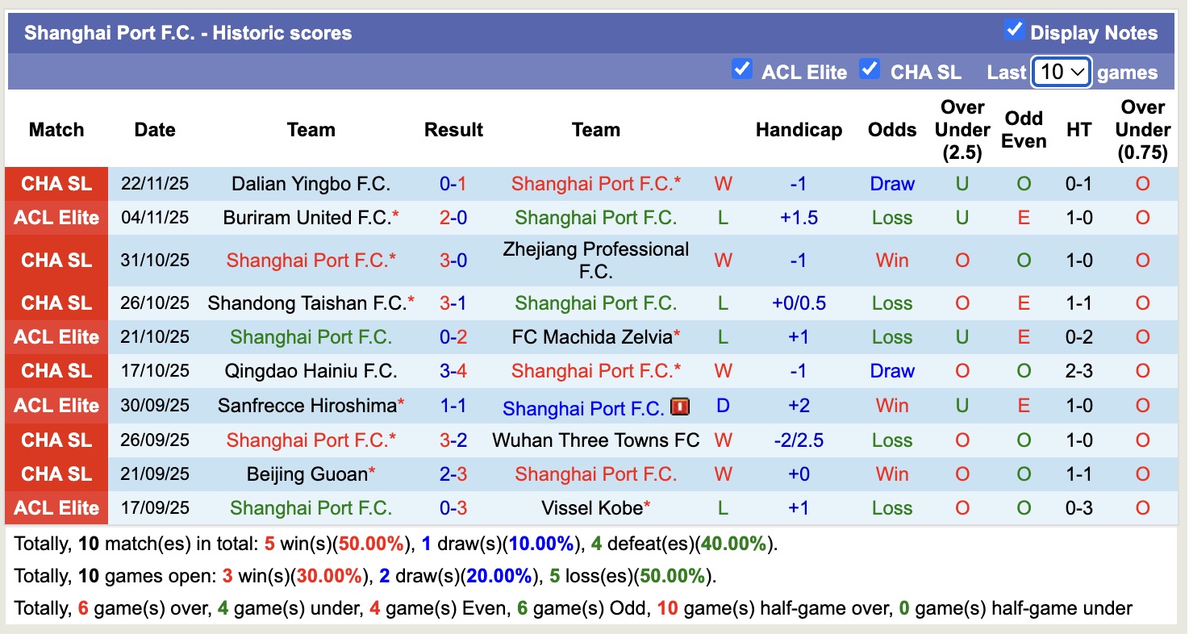1189x634 pixels.
Task: Click the CHA SL badge next to Qingdao Hainiu match
Action: 56,371
